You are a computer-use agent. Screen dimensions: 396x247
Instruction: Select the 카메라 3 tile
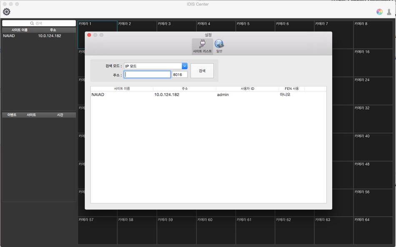(x=176, y=26)
